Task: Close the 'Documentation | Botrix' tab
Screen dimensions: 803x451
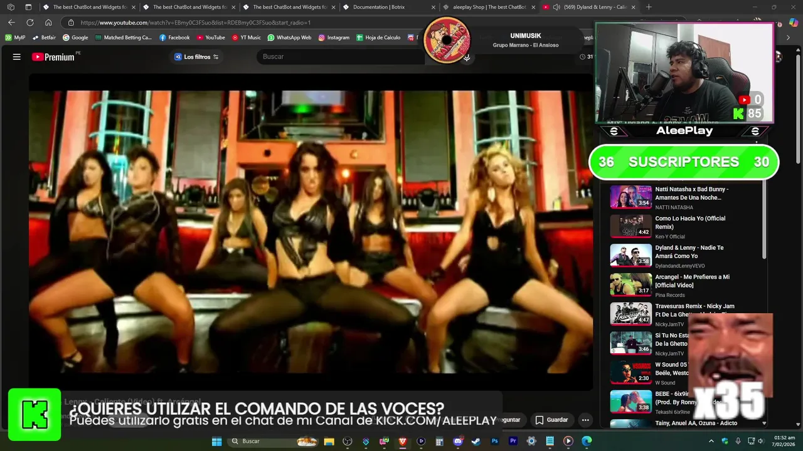Action: pyautogui.click(x=433, y=7)
